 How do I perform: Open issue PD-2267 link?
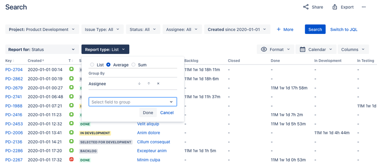point(14,160)
